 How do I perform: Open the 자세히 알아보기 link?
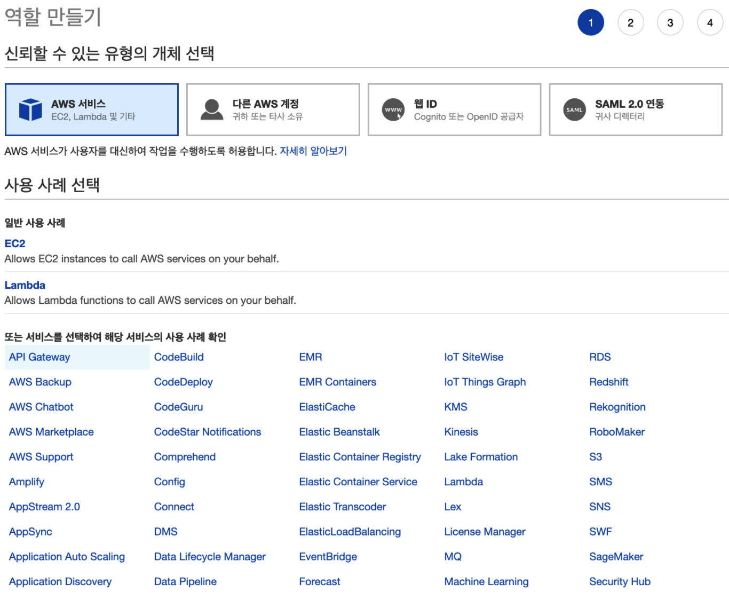coord(313,151)
